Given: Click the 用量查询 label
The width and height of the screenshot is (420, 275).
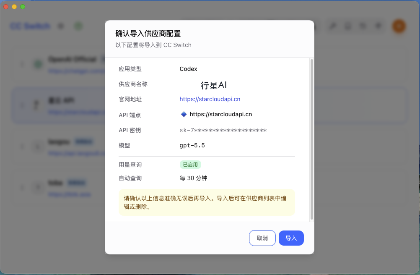Looking at the screenshot, I should (130, 165).
